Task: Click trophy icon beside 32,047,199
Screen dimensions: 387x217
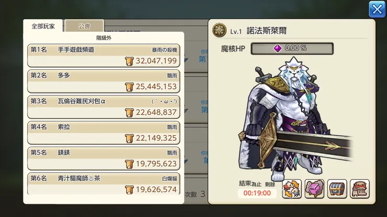Action: coord(129,61)
